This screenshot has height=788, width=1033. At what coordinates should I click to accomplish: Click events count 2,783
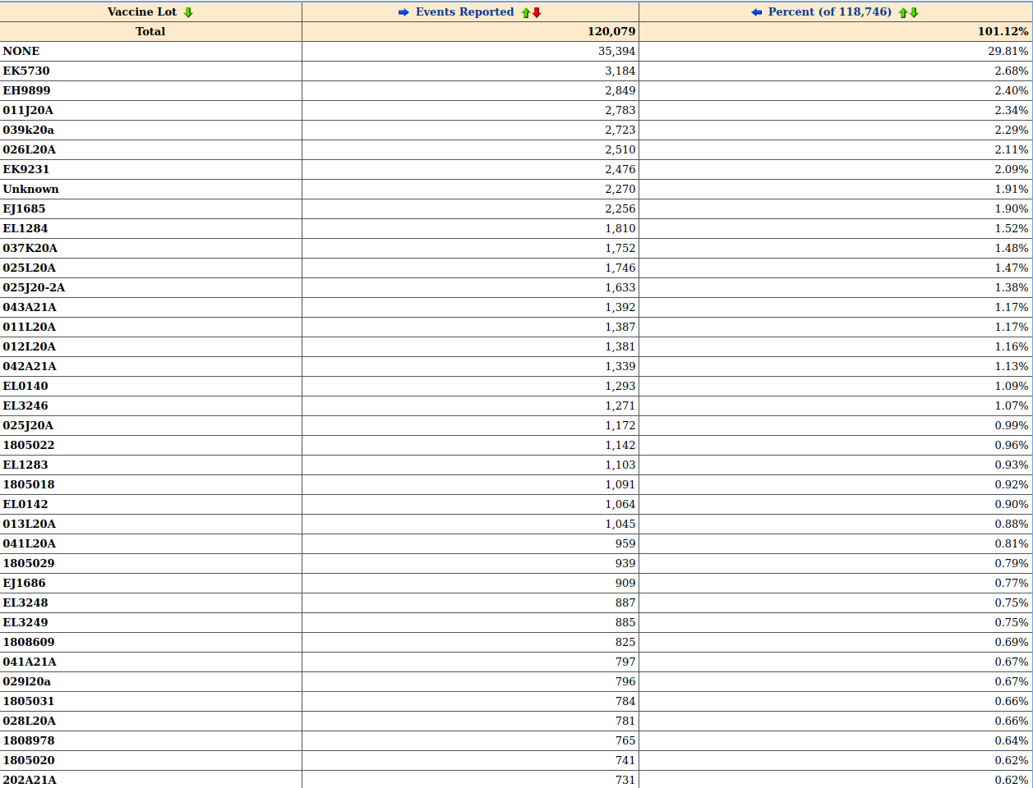click(x=620, y=110)
